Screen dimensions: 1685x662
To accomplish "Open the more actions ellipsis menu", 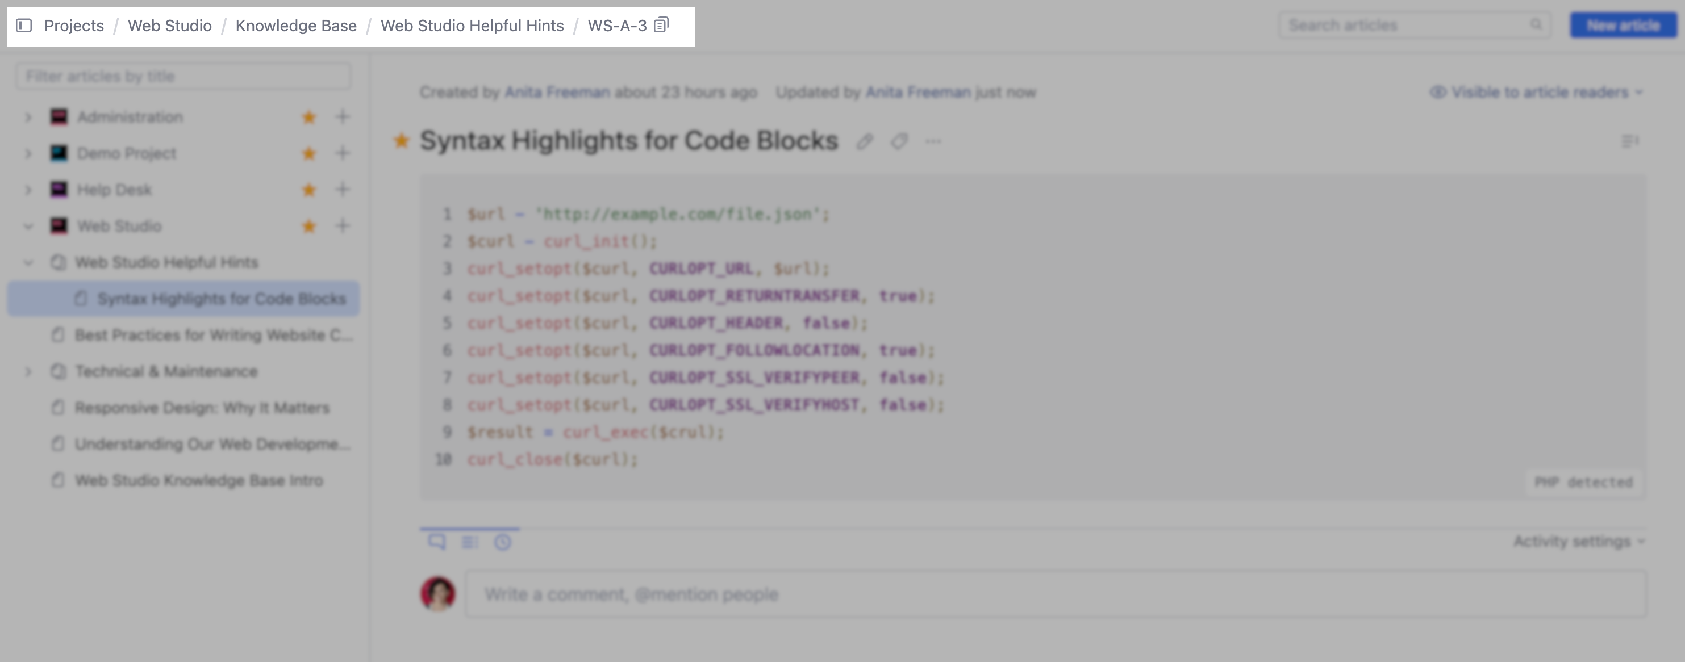I will [933, 142].
